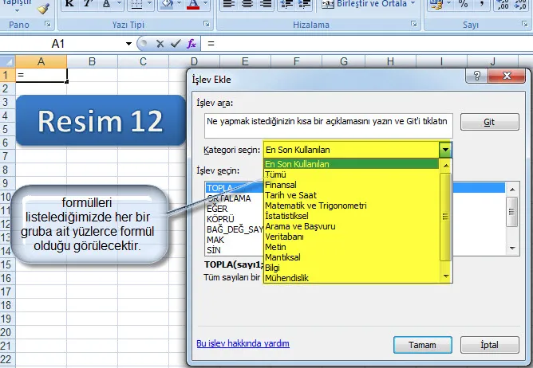Select column D header

[193, 61]
